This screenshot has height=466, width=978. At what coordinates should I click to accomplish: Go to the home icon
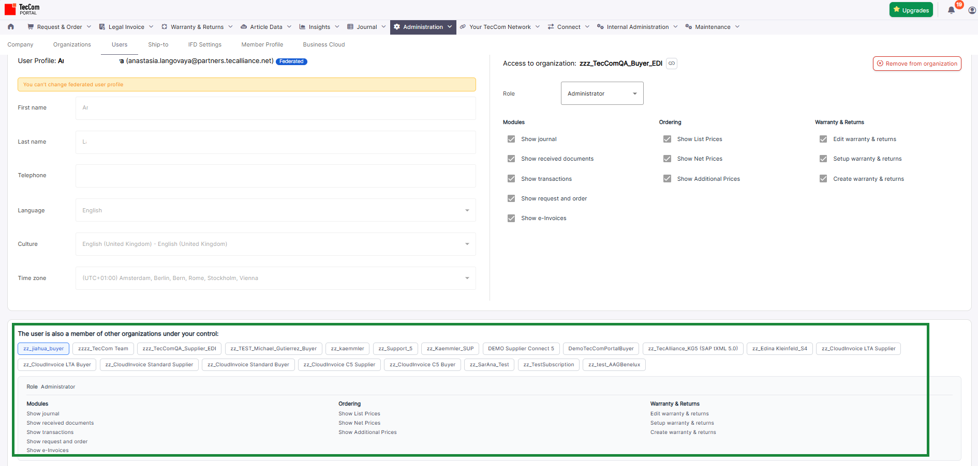click(x=11, y=27)
